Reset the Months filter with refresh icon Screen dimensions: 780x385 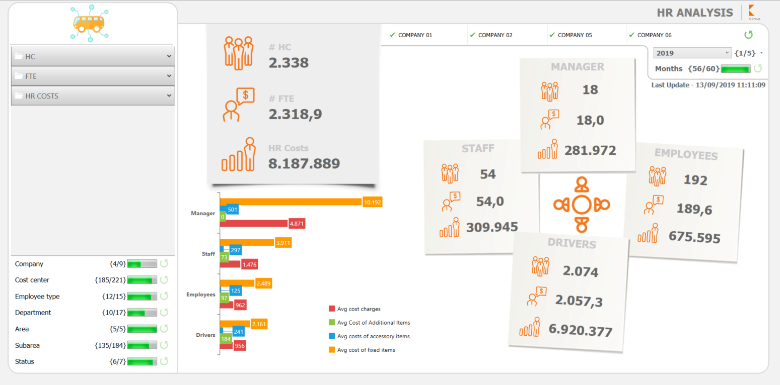pyautogui.click(x=757, y=69)
